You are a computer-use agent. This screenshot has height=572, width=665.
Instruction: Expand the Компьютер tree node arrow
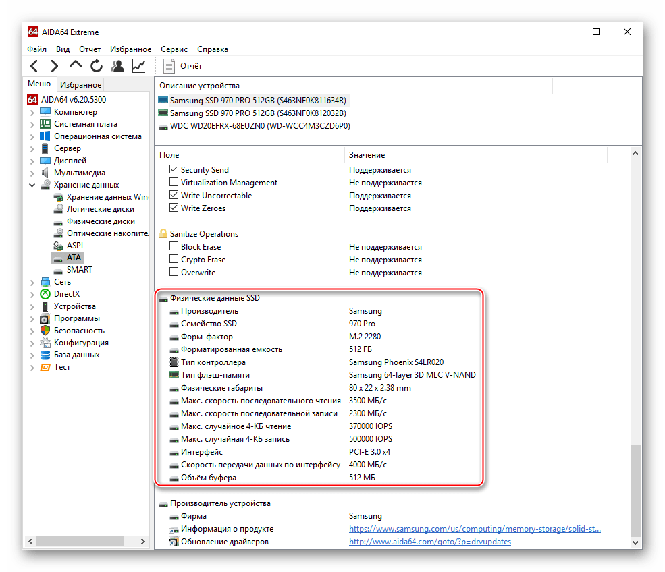point(32,112)
